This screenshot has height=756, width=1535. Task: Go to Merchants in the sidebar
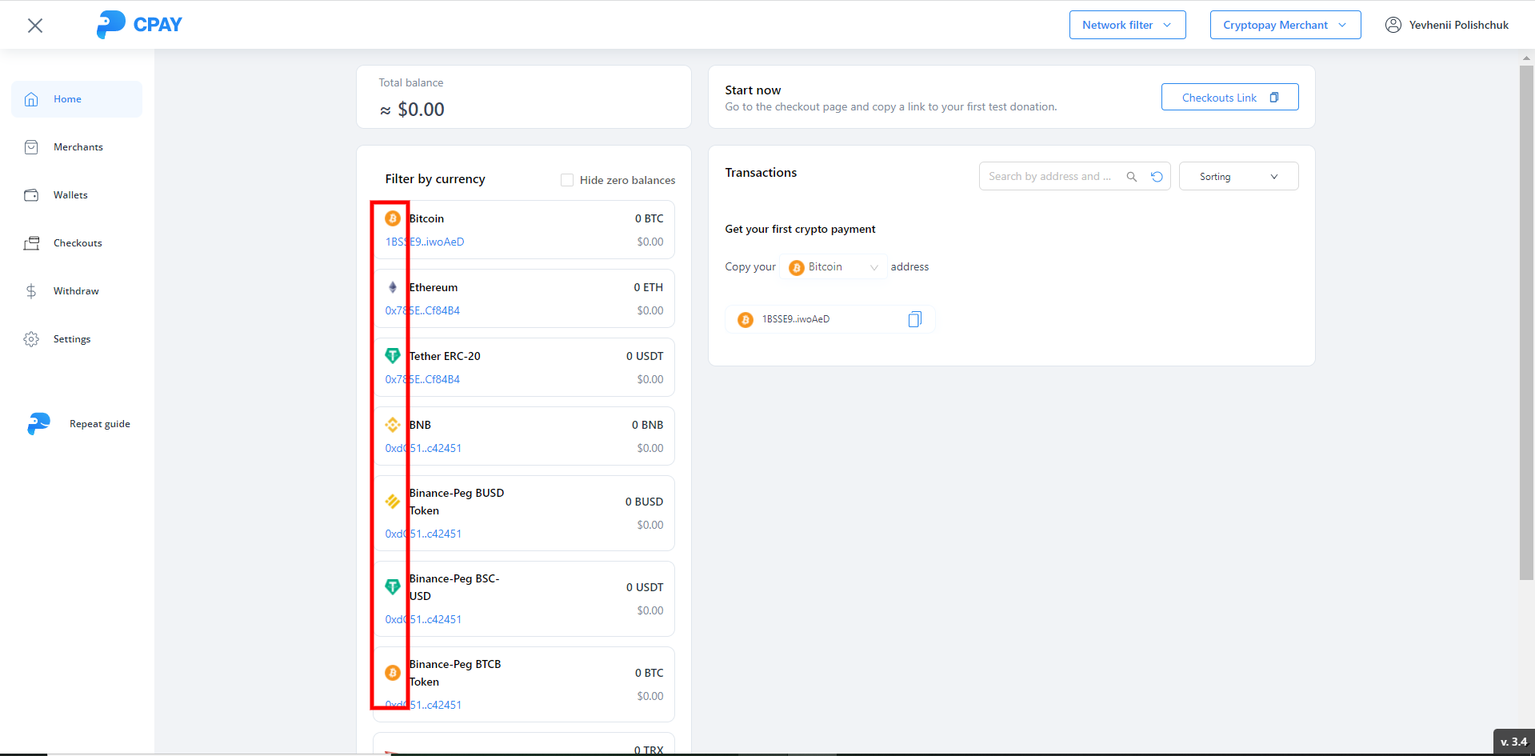[78, 147]
